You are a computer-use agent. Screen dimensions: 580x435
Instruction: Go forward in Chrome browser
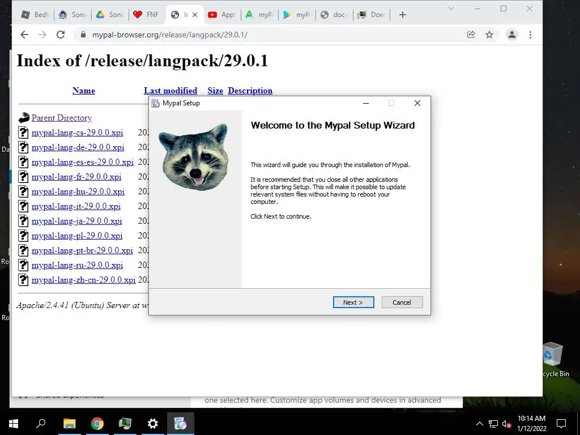pyautogui.click(x=42, y=35)
